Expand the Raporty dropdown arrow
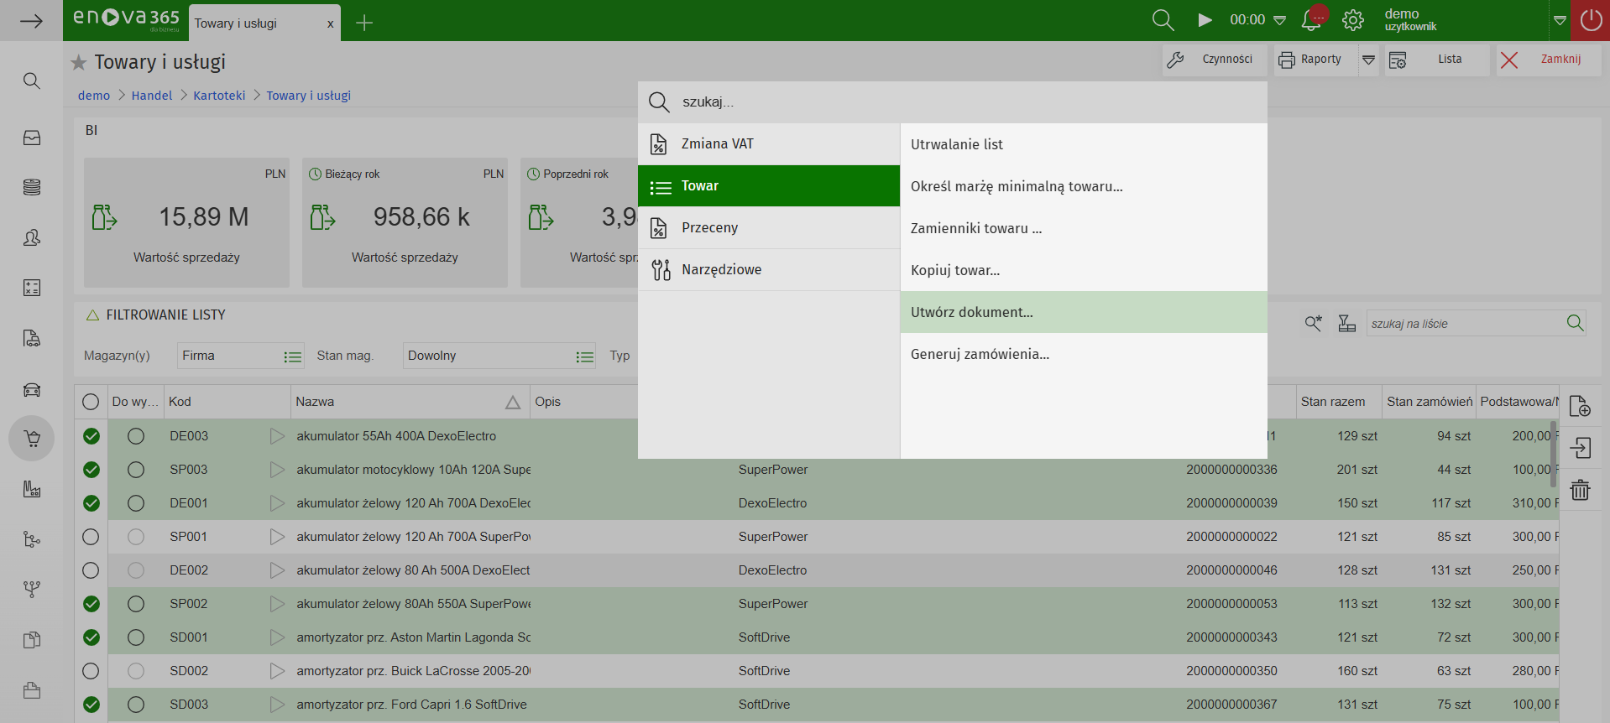Viewport: 1610px width, 723px height. 1368,60
